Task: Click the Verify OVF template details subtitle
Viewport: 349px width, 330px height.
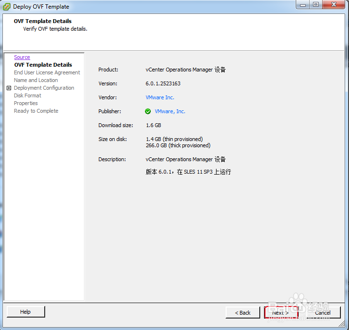Action: [x=55, y=29]
